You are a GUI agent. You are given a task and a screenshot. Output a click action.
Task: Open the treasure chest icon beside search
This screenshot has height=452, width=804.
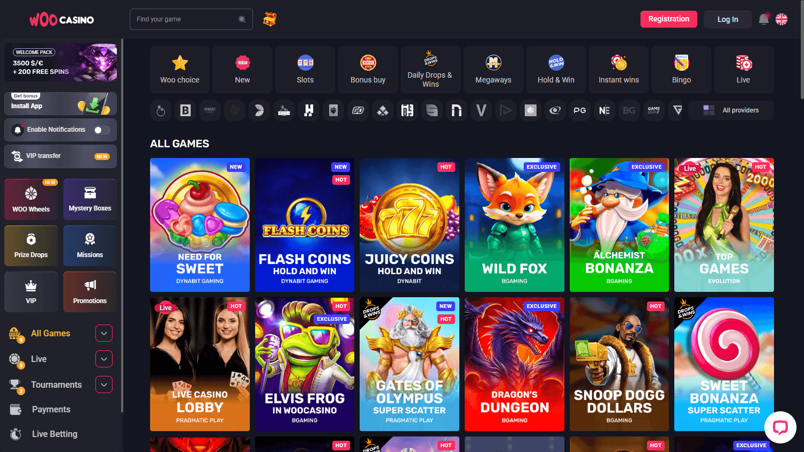tap(270, 19)
